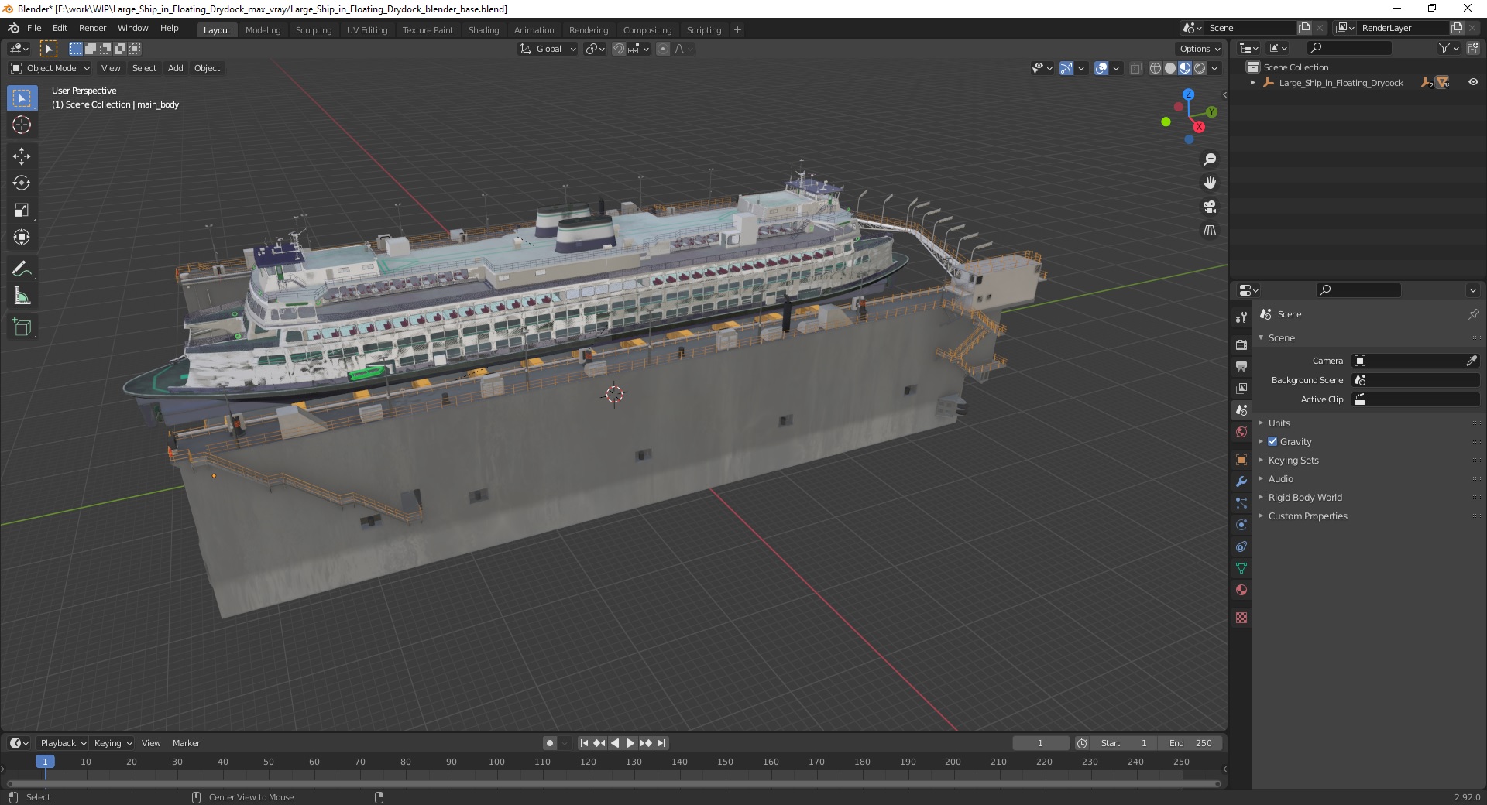Click the End frame field

click(1191, 743)
